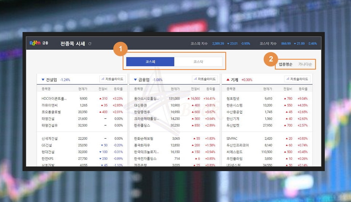
Task: Open stock 현대건설
Action: point(48,152)
